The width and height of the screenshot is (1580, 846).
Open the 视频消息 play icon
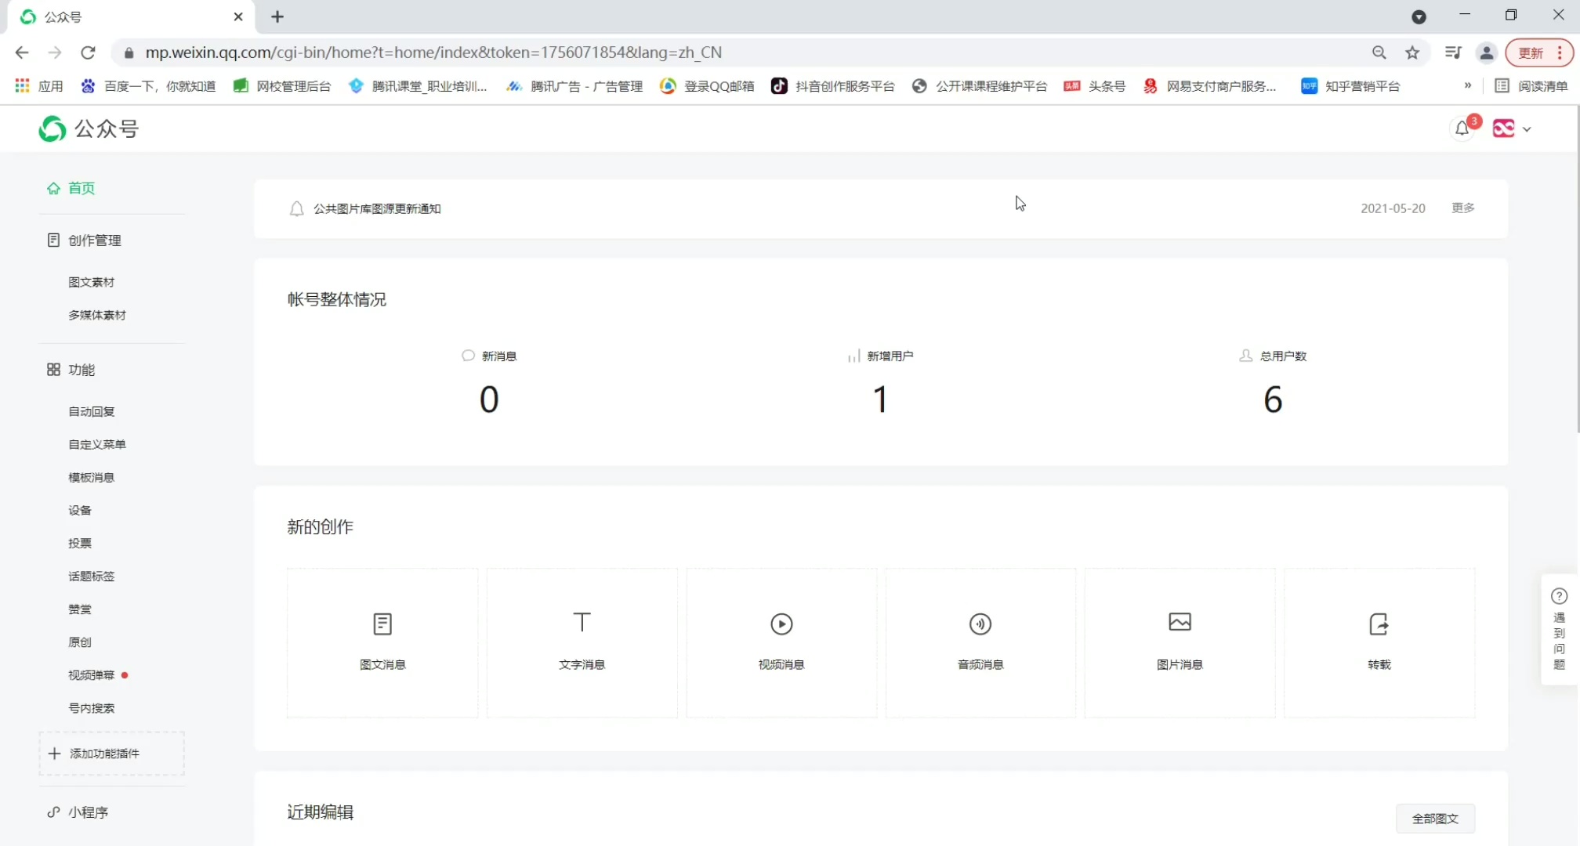781,624
